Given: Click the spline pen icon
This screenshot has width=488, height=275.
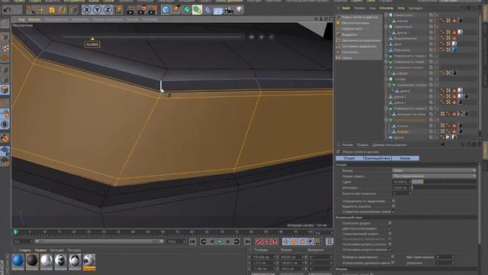Looking at the screenshot, I should 176,10.
